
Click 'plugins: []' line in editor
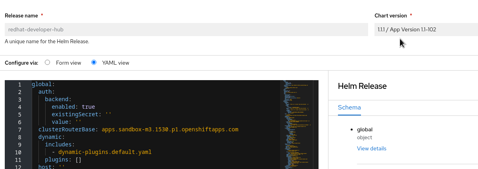click(x=63, y=159)
